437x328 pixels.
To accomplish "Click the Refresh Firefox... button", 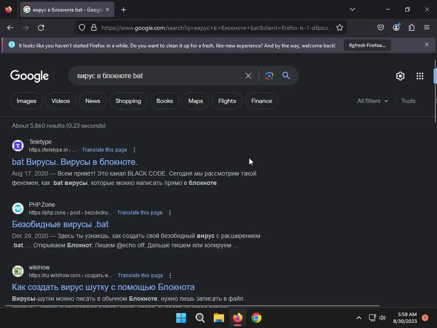I will (x=367, y=45).
